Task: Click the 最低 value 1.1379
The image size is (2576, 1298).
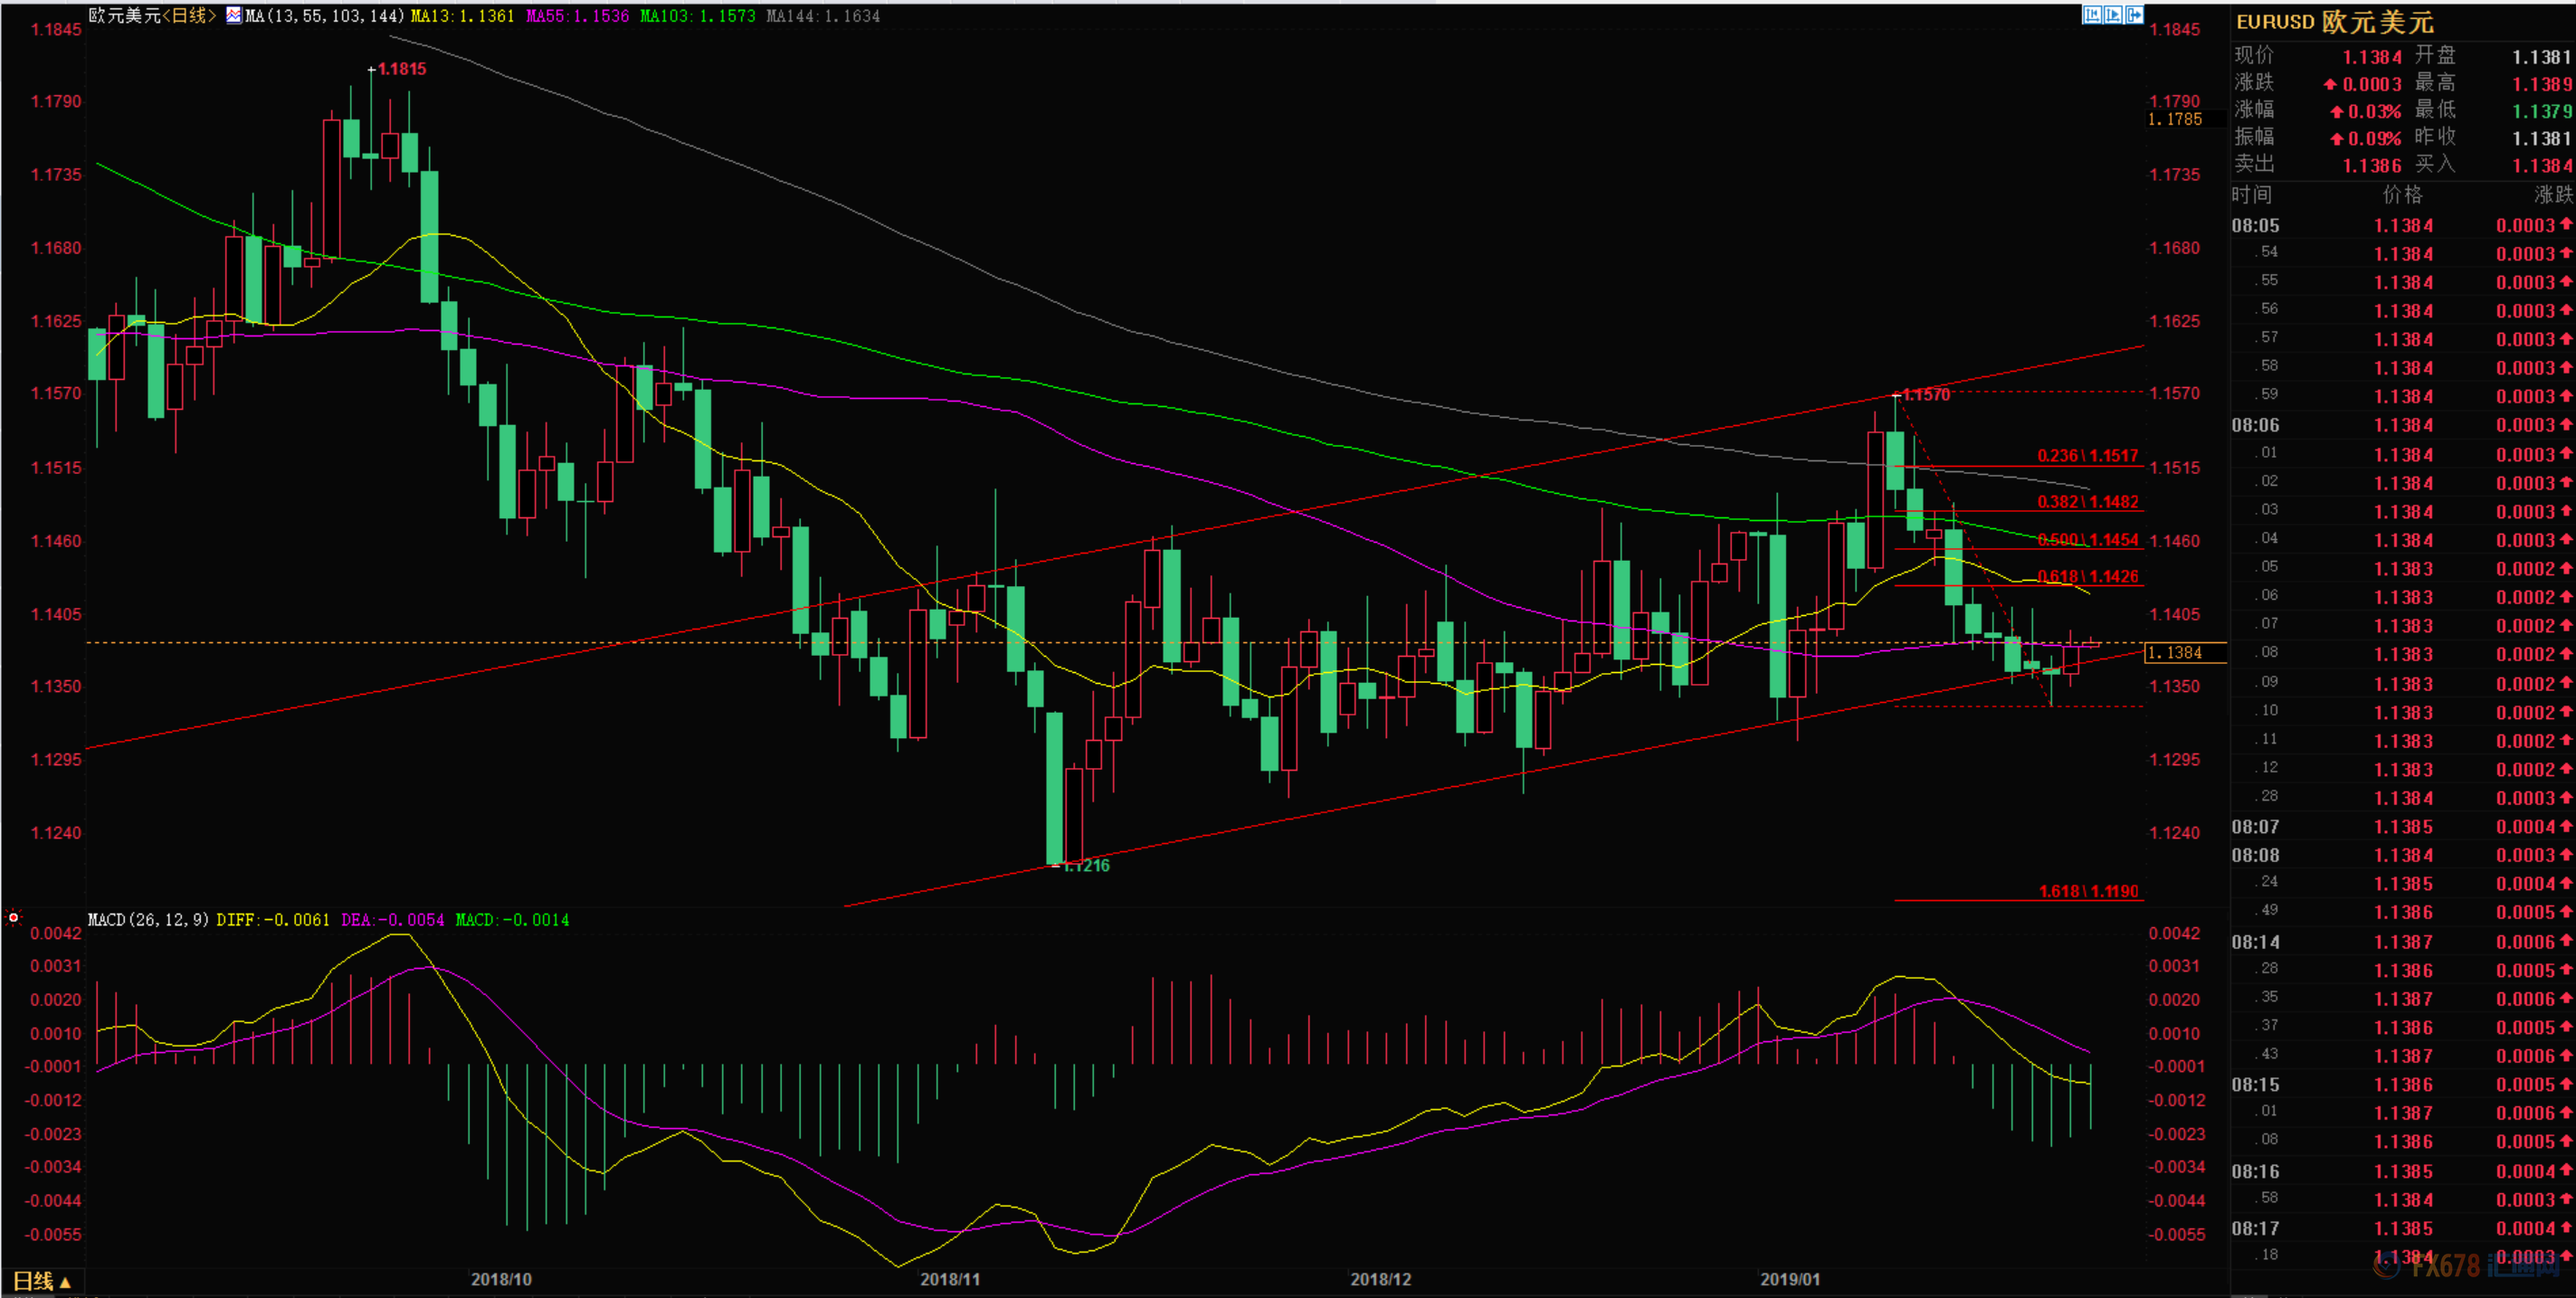Action: 2542,111
